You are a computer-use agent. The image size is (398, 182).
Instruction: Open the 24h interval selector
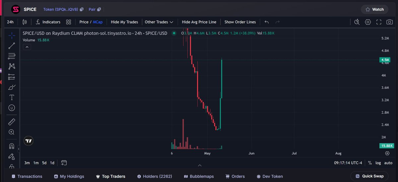point(10,22)
